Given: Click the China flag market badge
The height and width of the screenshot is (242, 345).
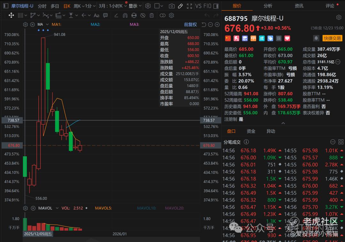Looking at the screenshot, I should point(228,38).
